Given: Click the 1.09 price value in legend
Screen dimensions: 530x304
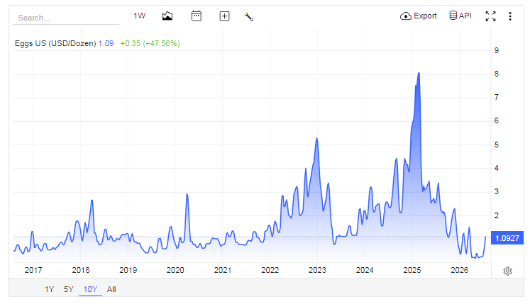Looking at the screenshot, I should (x=106, y=43).
